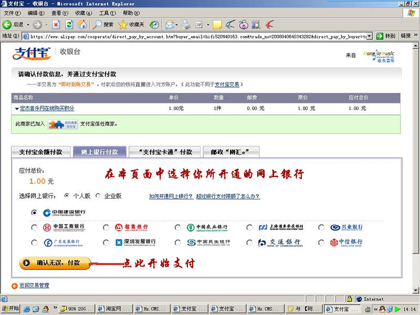Screen dimensions: 420x315
Task: Print the page using the printer icon
Action: point(186,25)
